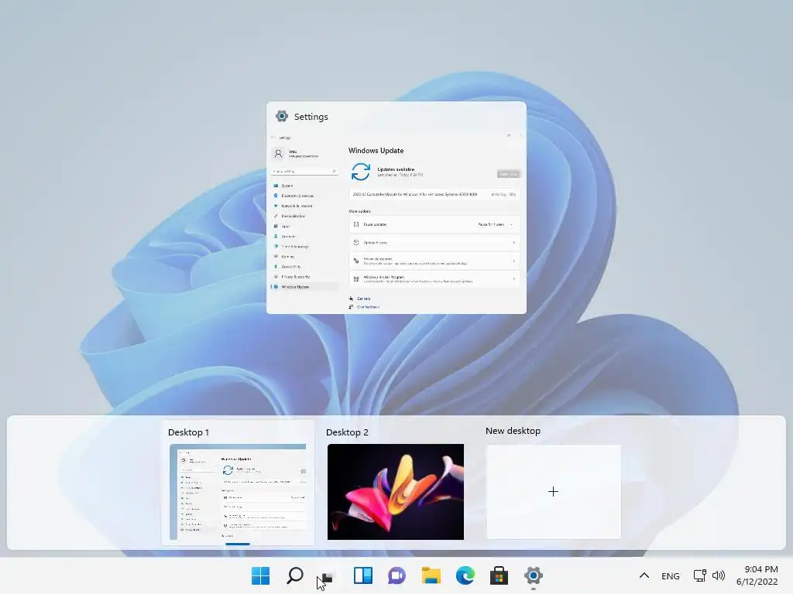Launch Microsoft Edge from the taskbar
Screen dimensions: 793x594
(x=465, y=575)
